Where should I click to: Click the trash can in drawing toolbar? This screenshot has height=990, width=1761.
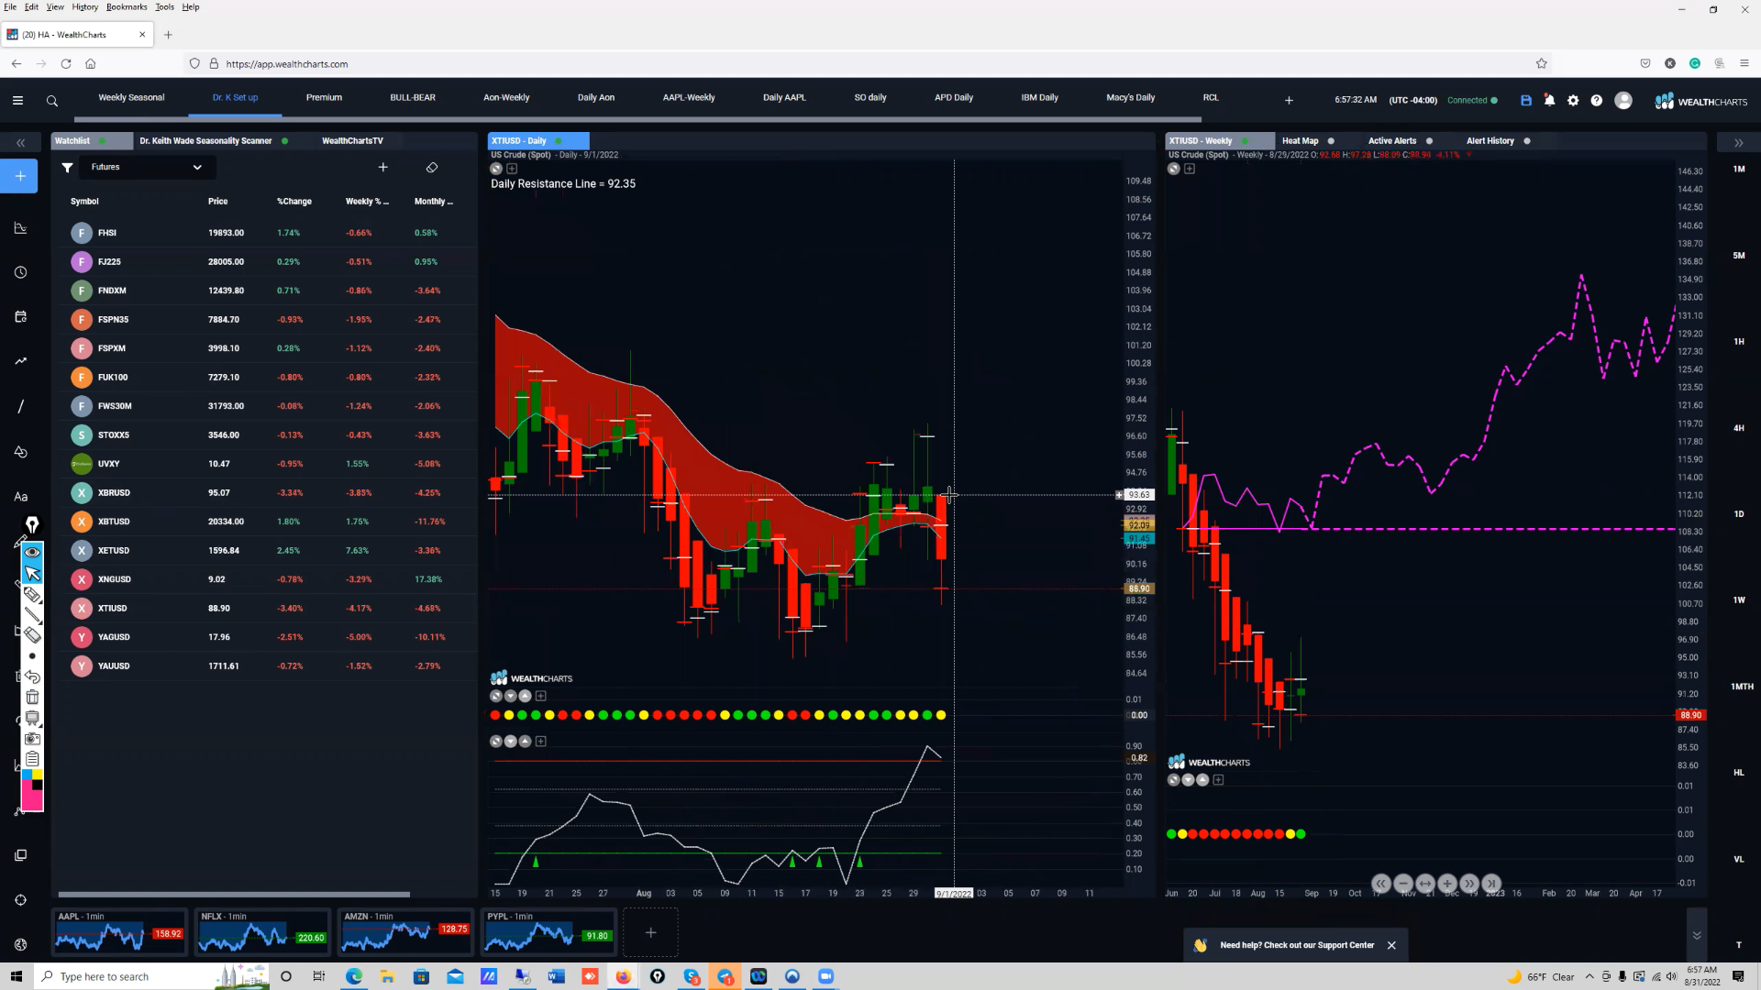(x=32, y=698)
